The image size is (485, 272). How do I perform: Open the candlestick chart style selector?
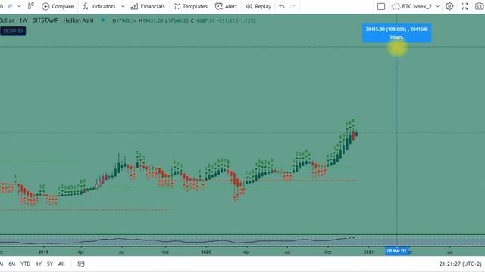tap(30, 6)
